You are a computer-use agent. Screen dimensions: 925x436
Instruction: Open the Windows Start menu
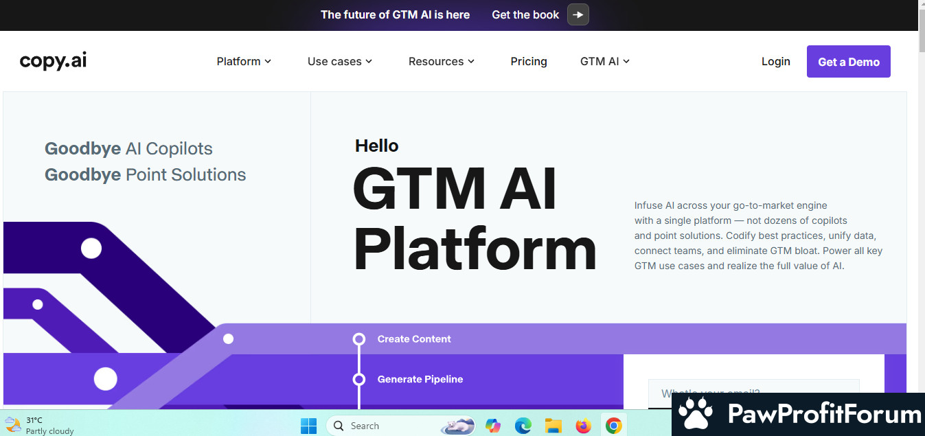click(309, 426)
